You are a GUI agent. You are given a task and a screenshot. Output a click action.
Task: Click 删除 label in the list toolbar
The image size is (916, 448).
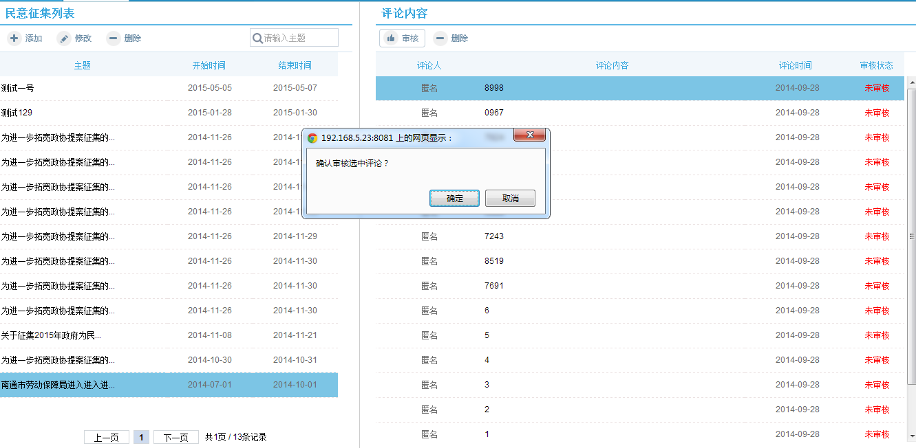coord(133,38)
